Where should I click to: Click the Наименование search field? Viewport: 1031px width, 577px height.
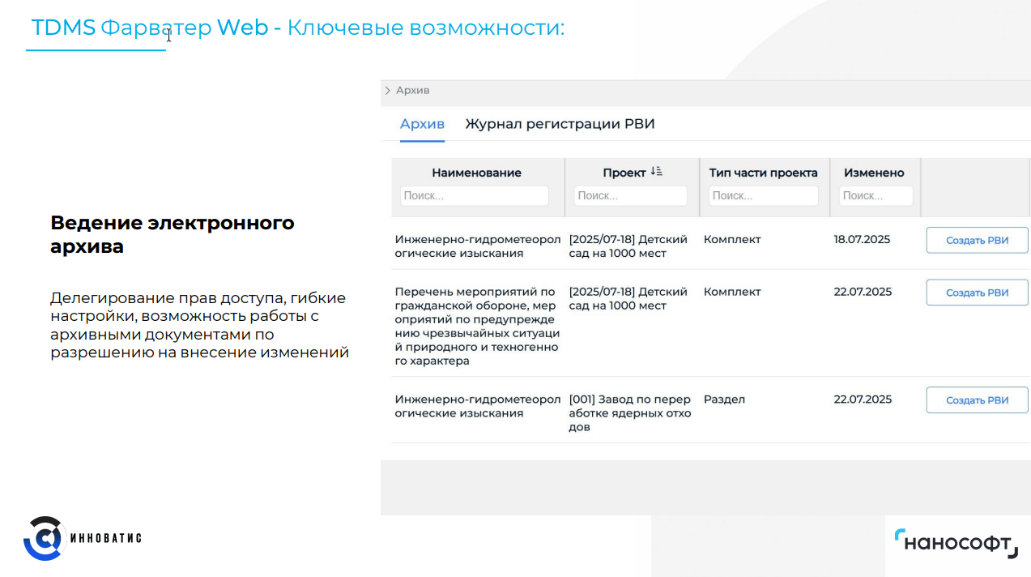point(475,196)
